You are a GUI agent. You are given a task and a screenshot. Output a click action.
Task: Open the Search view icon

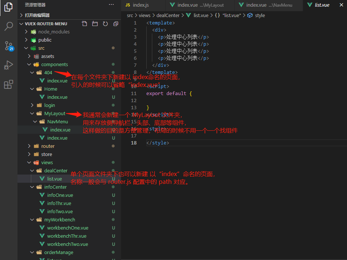[9, 26]
